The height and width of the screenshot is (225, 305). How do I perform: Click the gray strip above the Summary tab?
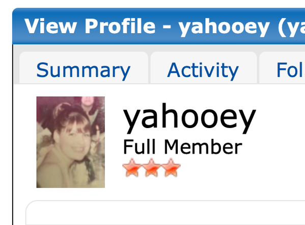coord(84,48)
